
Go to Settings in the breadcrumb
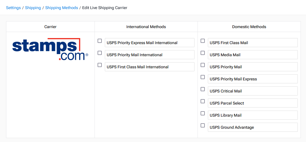[13, 8]
